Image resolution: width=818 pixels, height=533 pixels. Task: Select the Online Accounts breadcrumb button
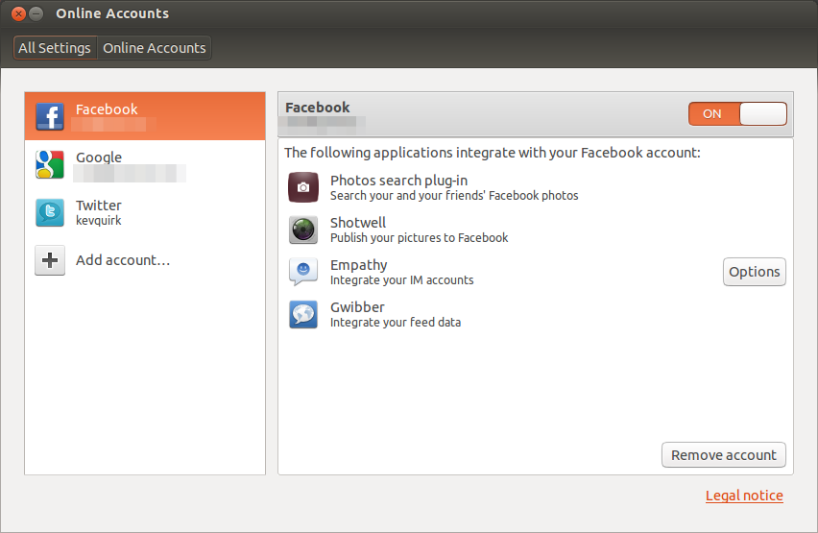[x=155, y=48]
